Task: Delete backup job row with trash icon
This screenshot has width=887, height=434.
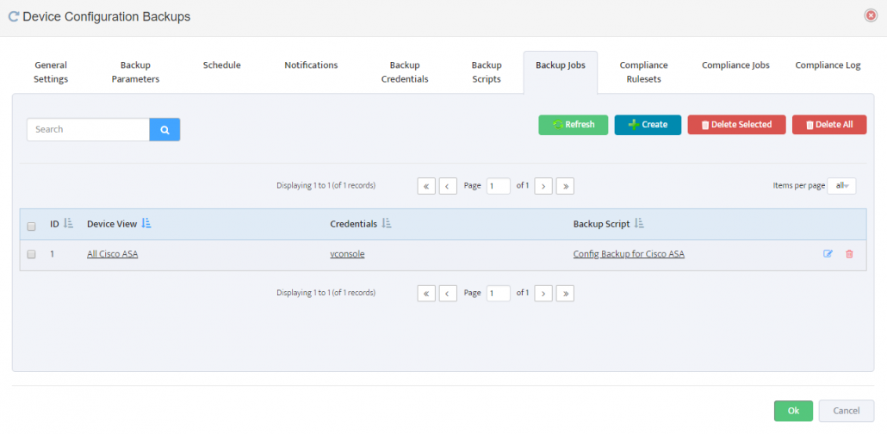Action: point(849,254)
